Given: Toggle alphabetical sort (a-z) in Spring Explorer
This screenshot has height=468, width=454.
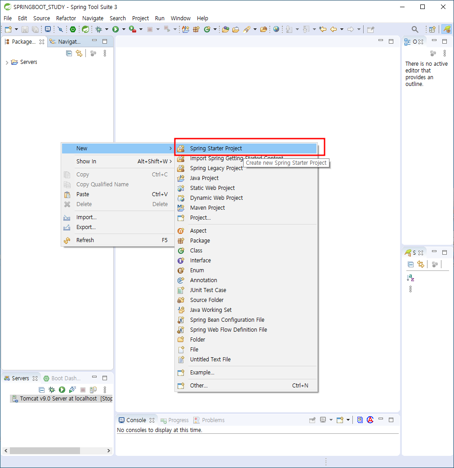Looking at the screenshot, I should pyautogui.click(x=410, y=278).
